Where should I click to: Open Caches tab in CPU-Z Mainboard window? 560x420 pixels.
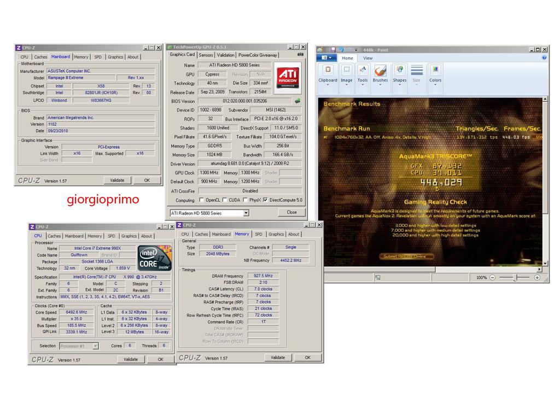(40, 57)
